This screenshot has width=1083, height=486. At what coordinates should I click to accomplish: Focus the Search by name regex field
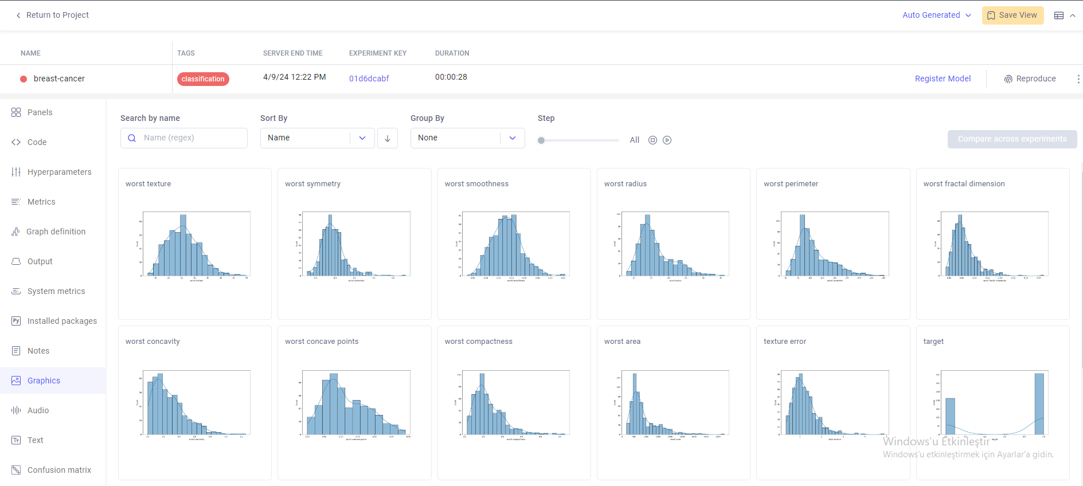[x=184, y=138]
